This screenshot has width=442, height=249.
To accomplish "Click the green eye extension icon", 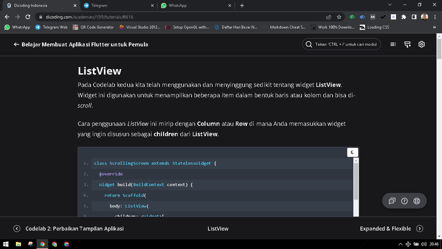I will click(x=352, y=17).
